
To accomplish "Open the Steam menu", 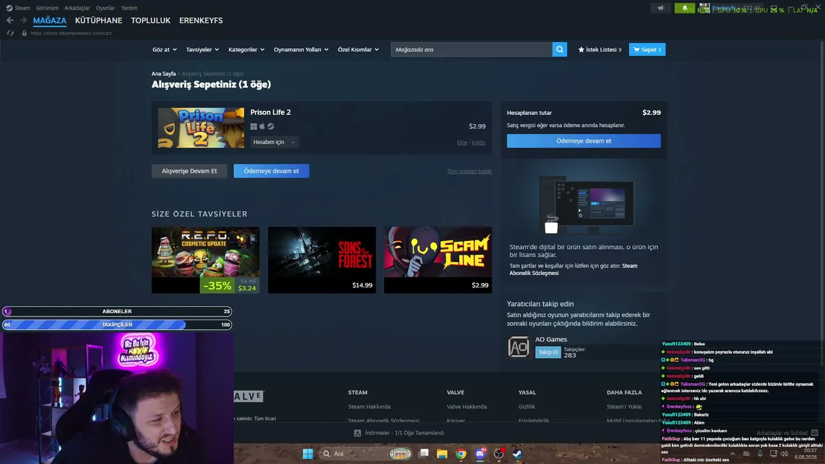I will pos(23,8).
